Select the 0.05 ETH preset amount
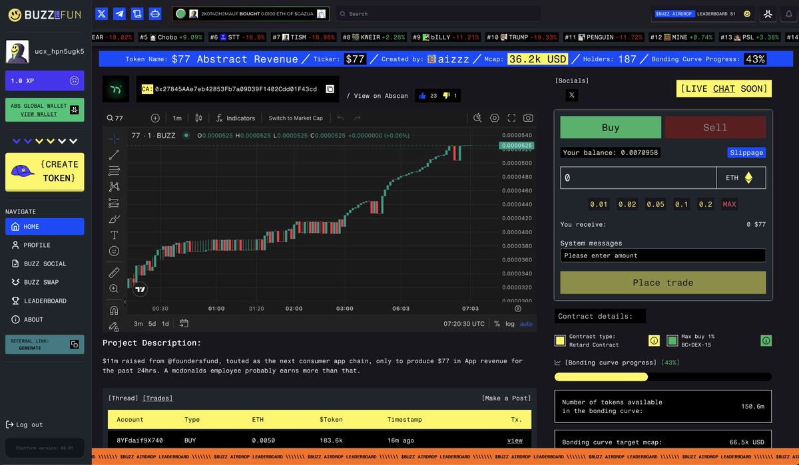The width and height of the screenshot is (799, 465). click(655, 204)
